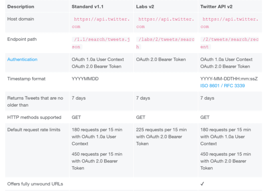Click the checkmark for fully unwound URLs

(202, 184)
